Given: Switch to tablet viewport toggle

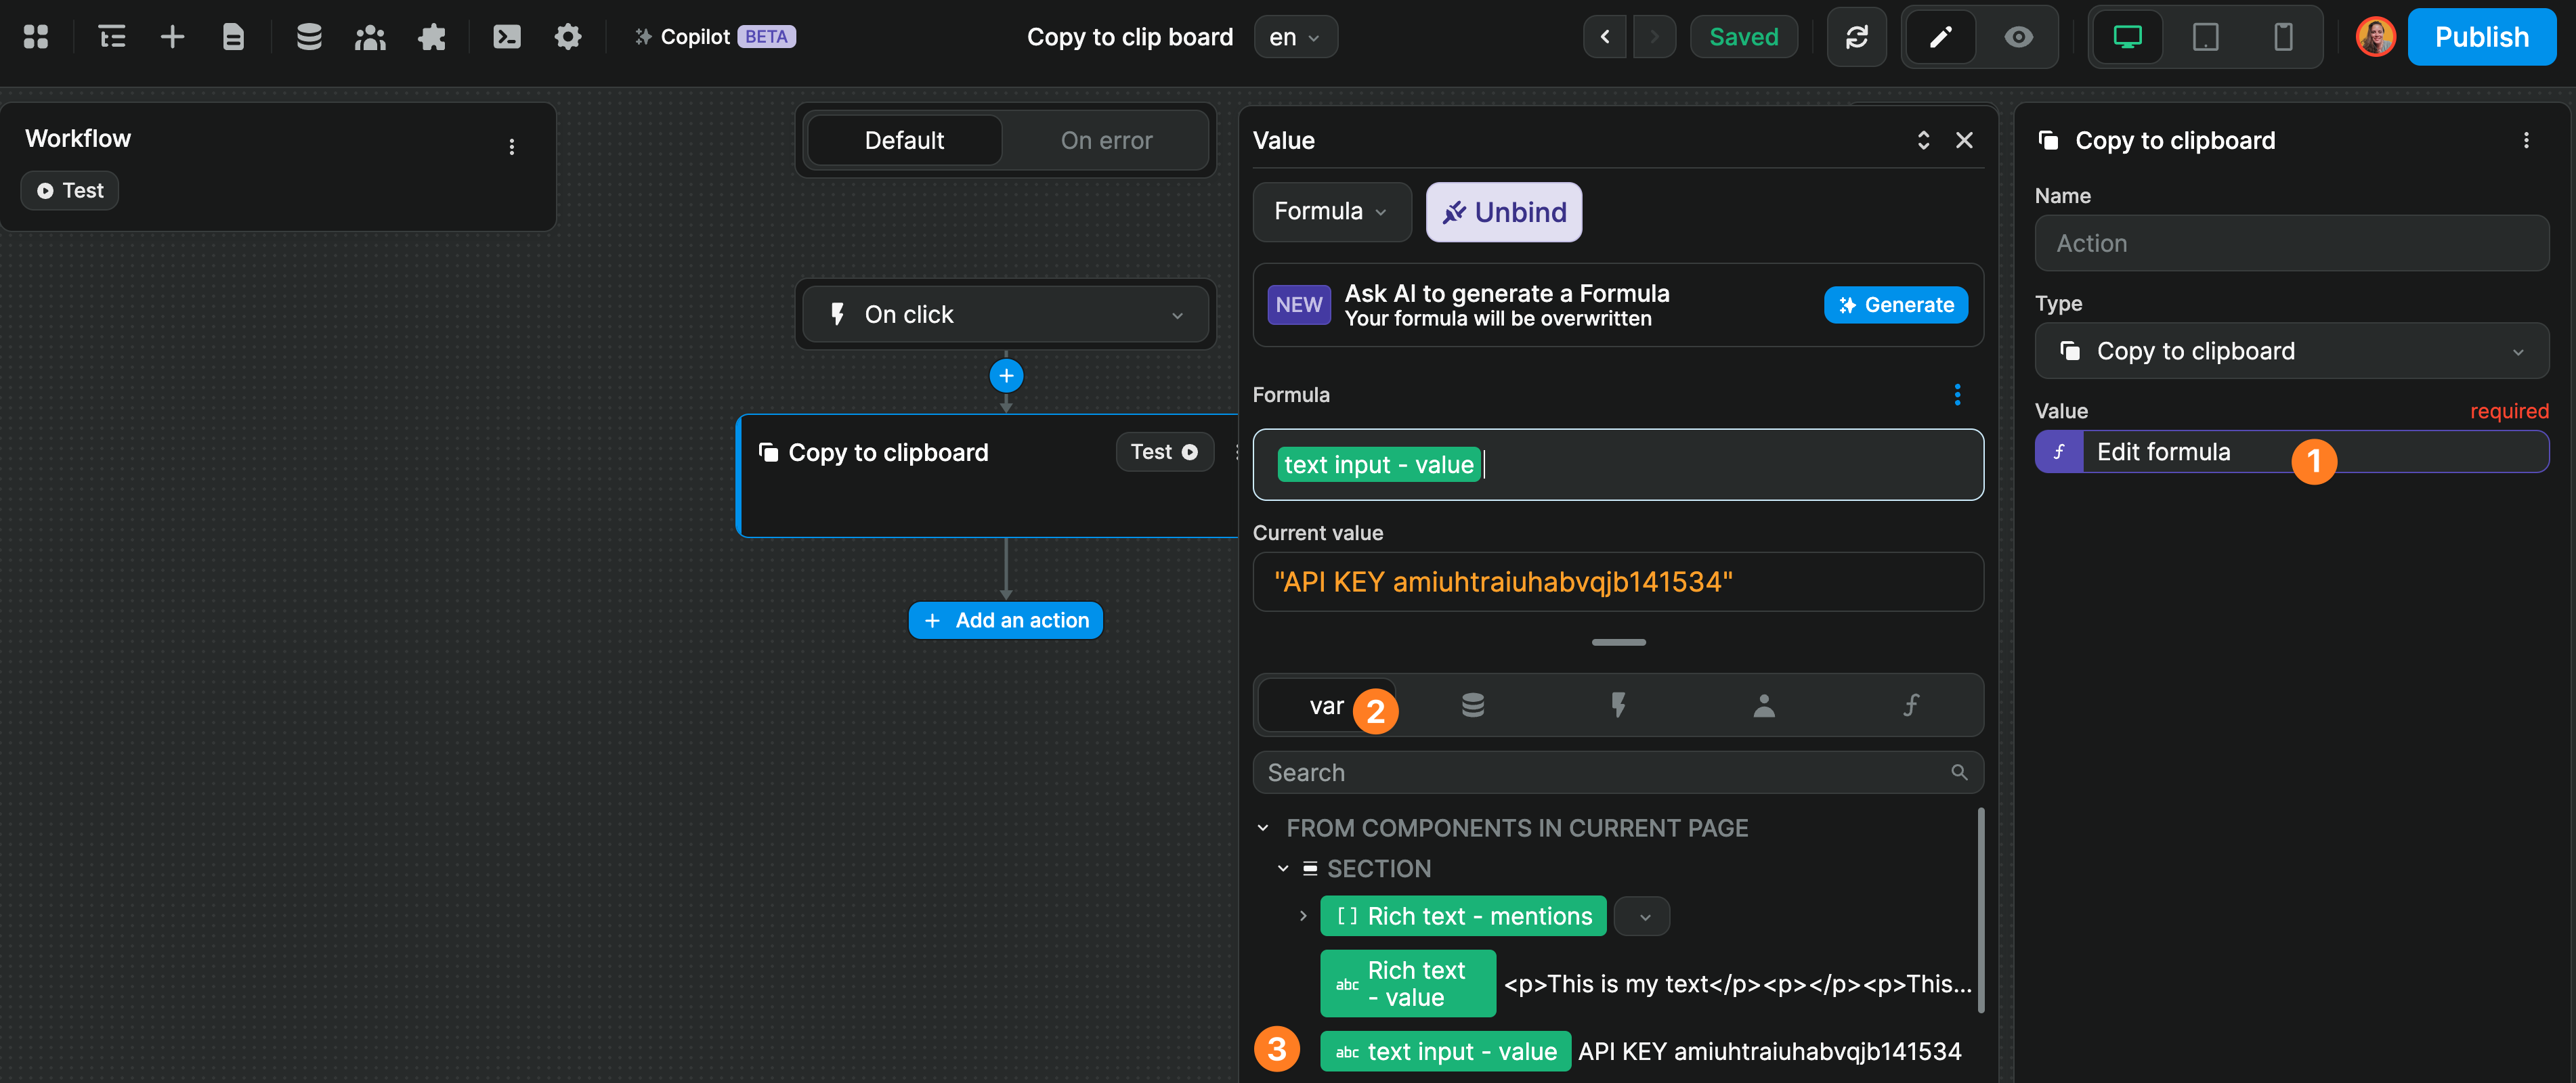Looking at the screenshot, I should (x=2205, y=37).
